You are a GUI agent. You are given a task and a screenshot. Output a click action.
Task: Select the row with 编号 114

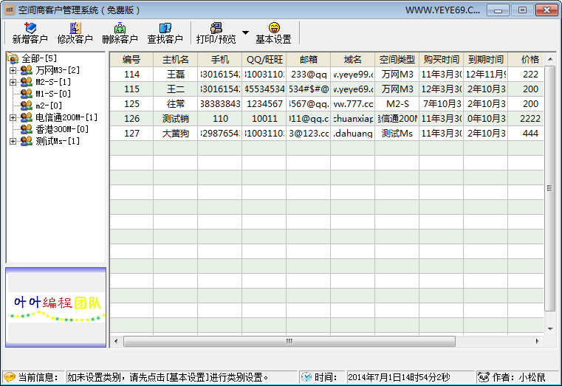pos(327,74)
